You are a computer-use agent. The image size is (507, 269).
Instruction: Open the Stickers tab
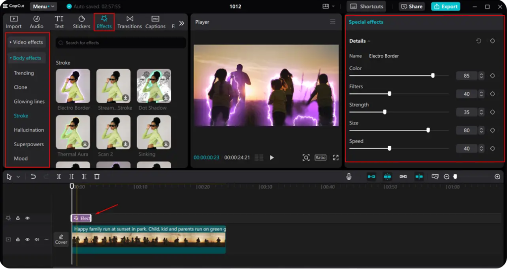coord(82,22)
